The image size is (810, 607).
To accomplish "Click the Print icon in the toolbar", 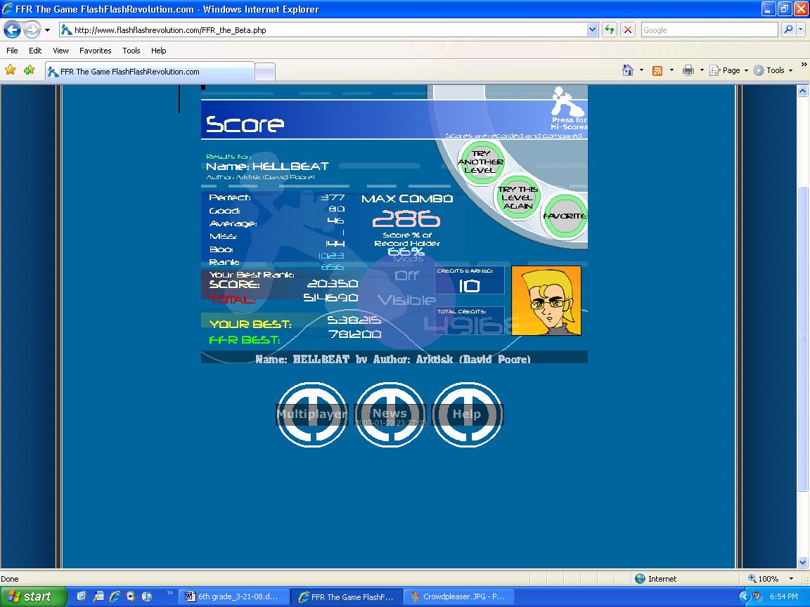I will pos(688,70).
